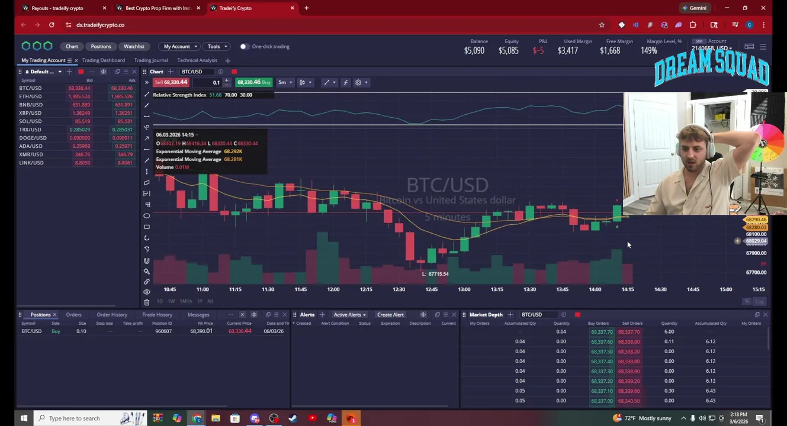Open a new browser tab
Viewport: 787px width, 426px height.
pyautogui.click(x=306, y=8)
